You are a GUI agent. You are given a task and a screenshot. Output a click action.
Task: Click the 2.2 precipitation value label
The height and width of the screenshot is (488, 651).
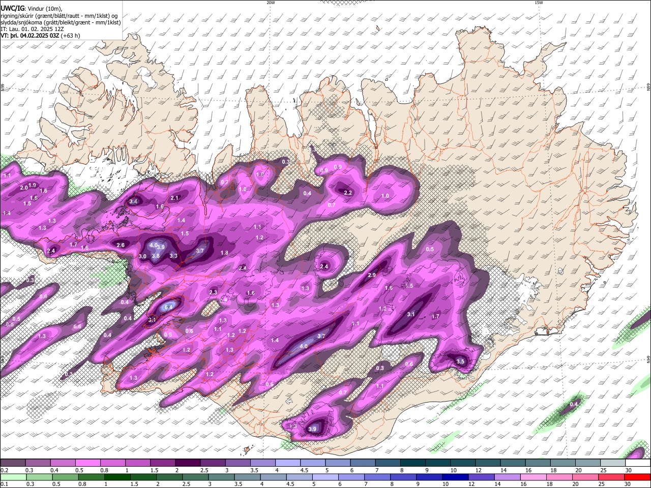tap(348, 193)
